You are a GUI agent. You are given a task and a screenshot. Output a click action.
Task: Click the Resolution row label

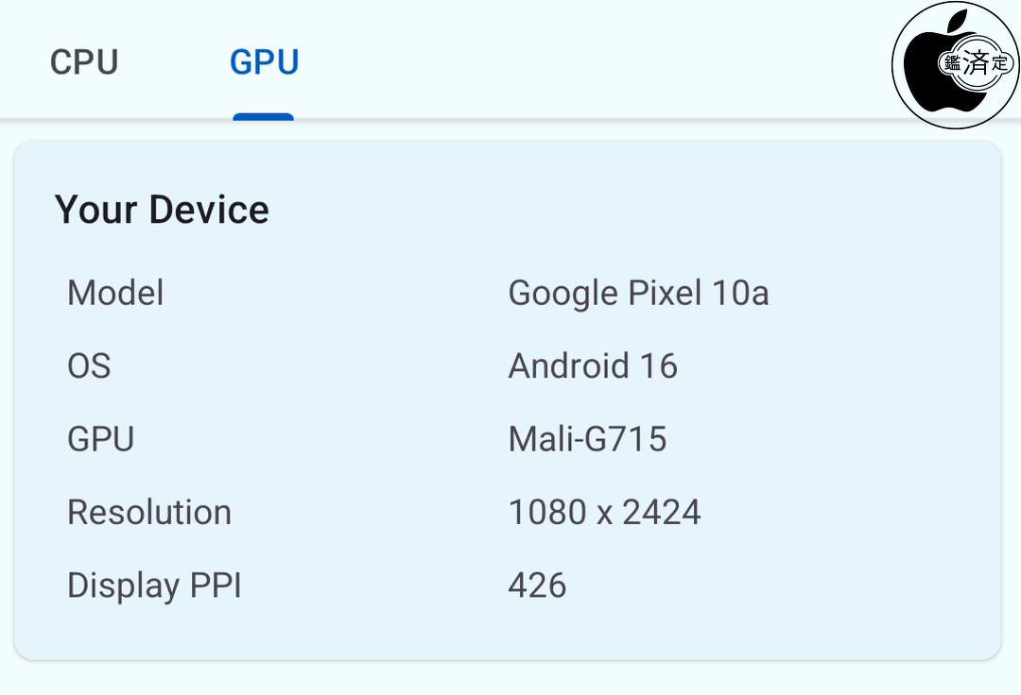tap(149, 512)
